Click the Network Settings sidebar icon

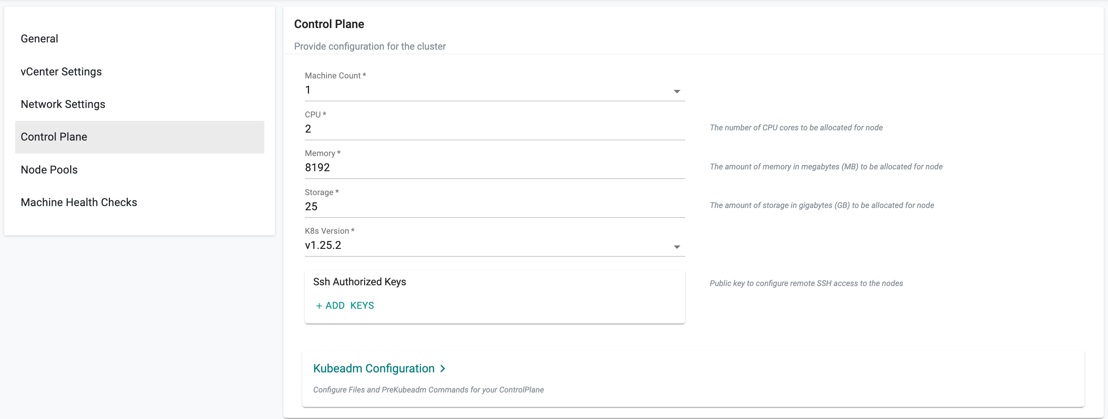point(63,104)
